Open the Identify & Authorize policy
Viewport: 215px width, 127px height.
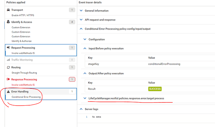click(x=21, y=41)
